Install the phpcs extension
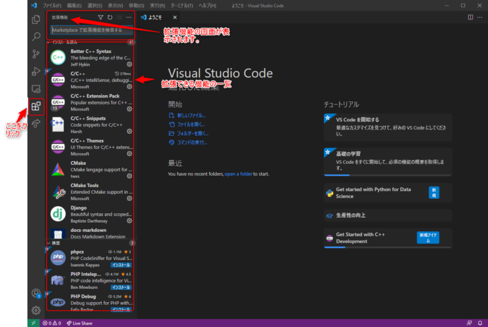The image size is (488, 327). click(121, 265)
